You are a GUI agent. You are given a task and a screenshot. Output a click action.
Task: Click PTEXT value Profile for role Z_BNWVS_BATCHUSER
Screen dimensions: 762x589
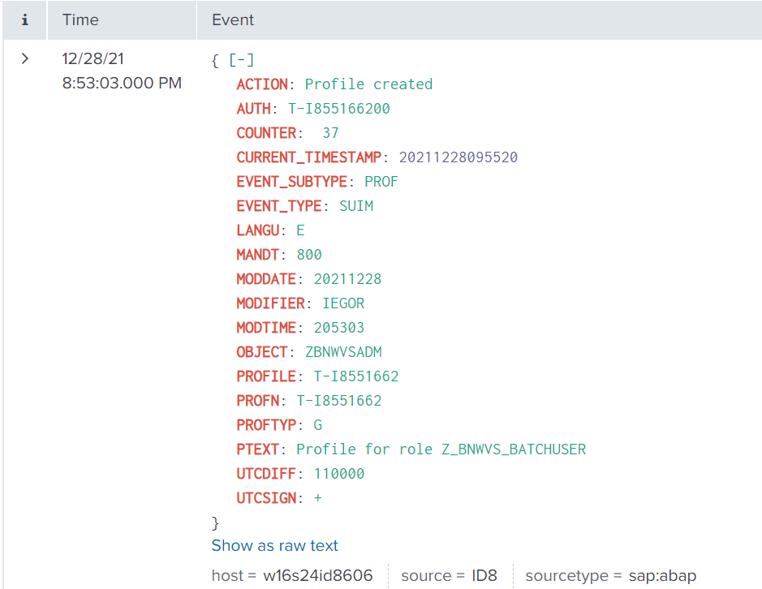441,449
